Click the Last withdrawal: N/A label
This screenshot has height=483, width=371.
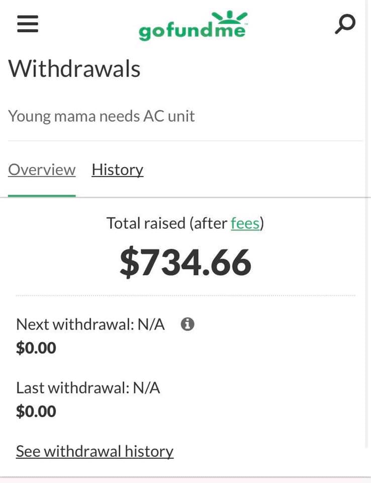click(88, 388)
